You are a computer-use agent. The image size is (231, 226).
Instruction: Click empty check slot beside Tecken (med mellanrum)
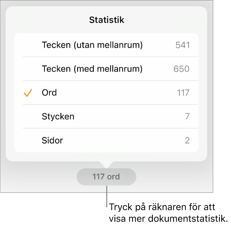(x=28, y=69)
